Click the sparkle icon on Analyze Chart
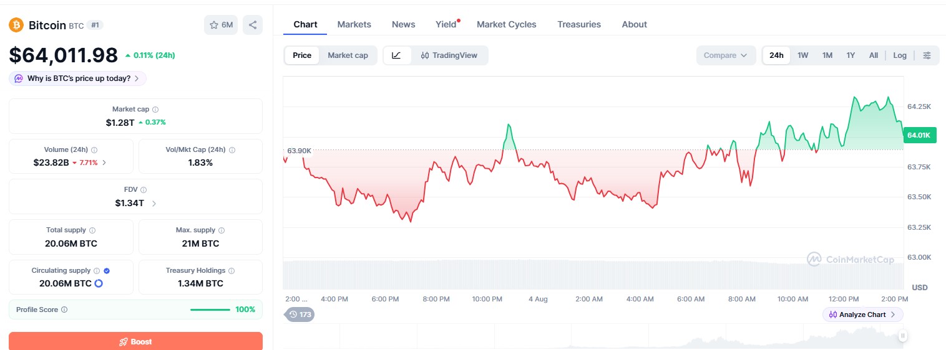Viewport: 946px width, 350px height. (833, 315)
